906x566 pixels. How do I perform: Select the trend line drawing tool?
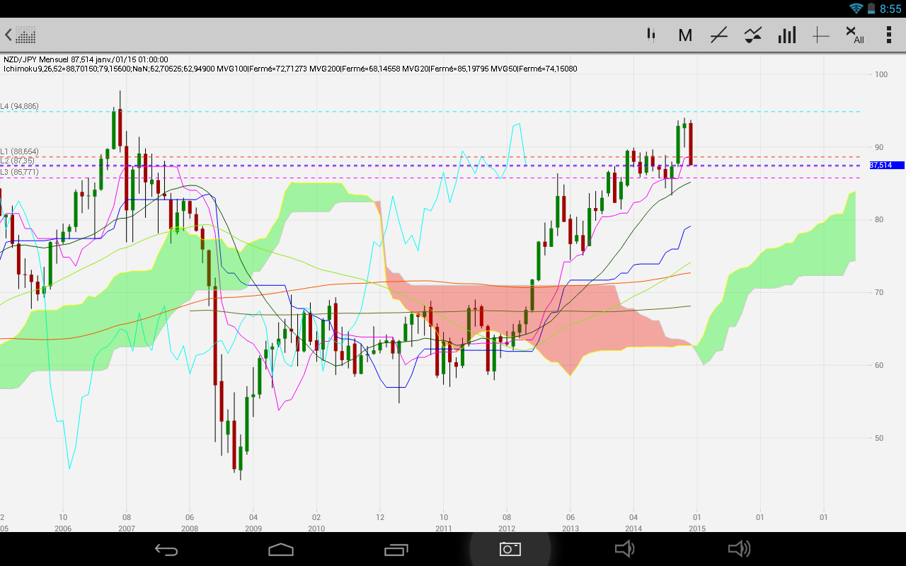[719, 35]
